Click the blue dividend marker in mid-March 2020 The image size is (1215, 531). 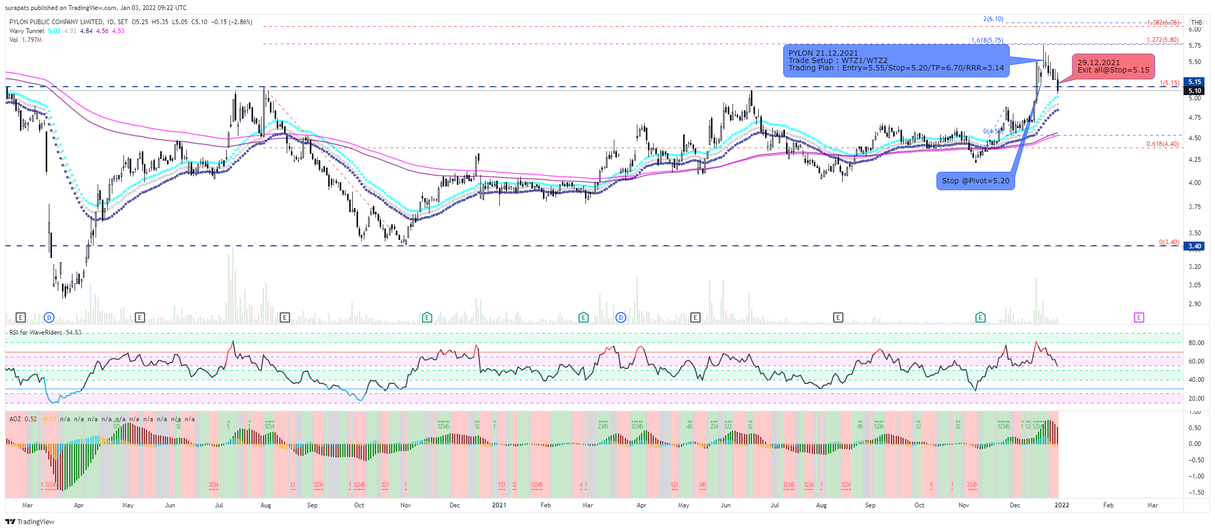pos(49,317)
